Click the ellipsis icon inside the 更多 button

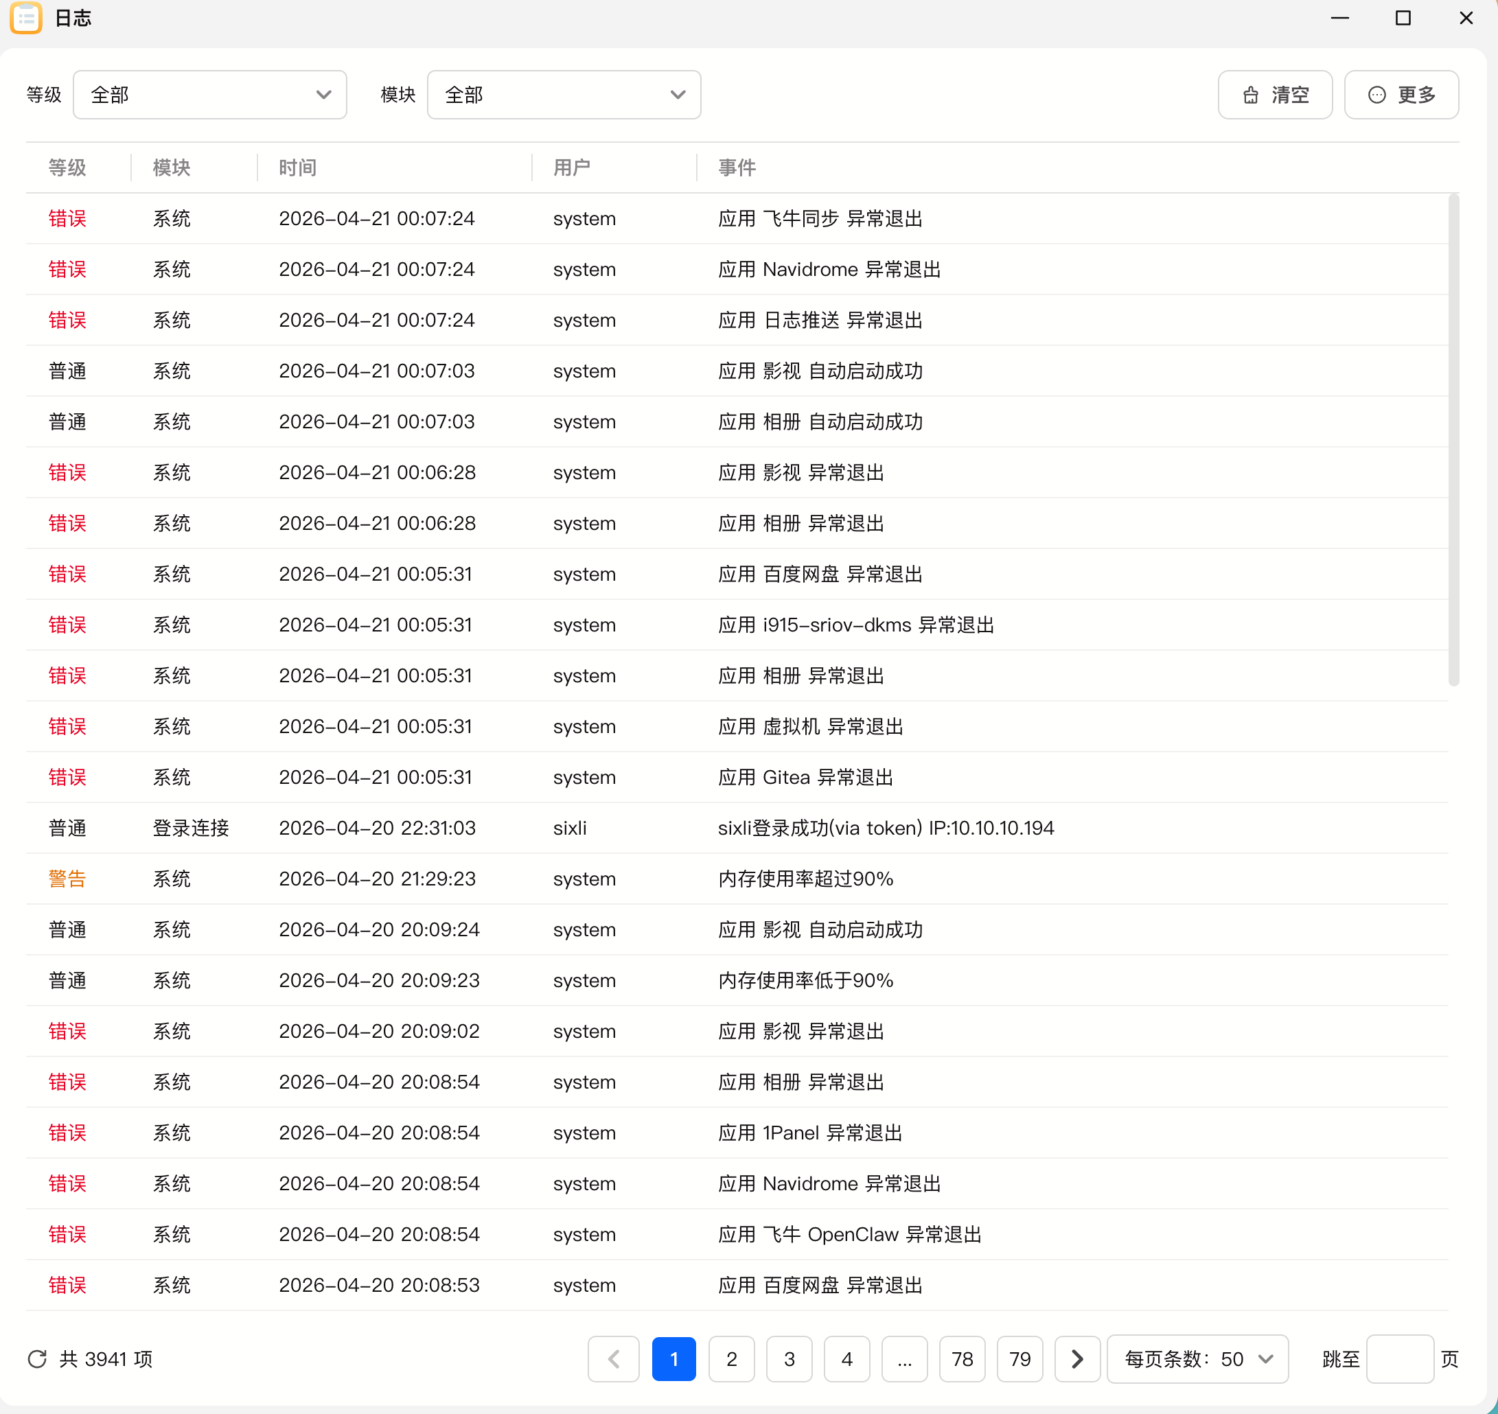point(1377,95)
